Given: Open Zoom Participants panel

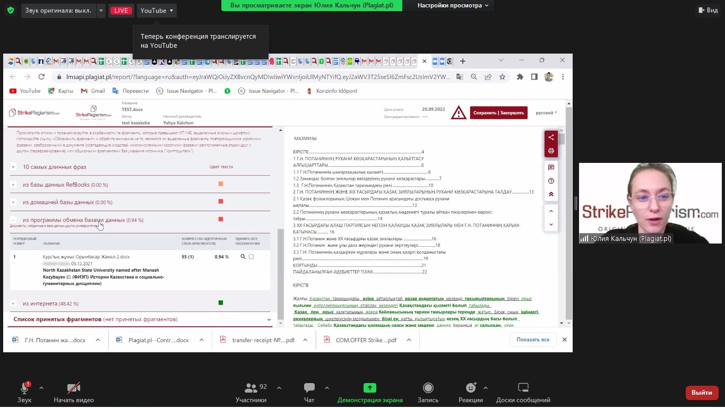Looking at the screenshot, I should click(251, 393).
